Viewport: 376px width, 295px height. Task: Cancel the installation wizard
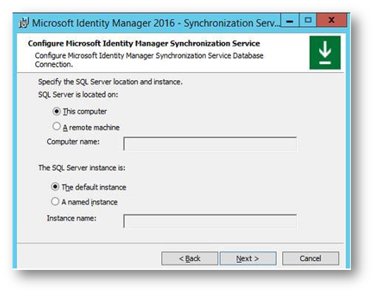point(310,259)
